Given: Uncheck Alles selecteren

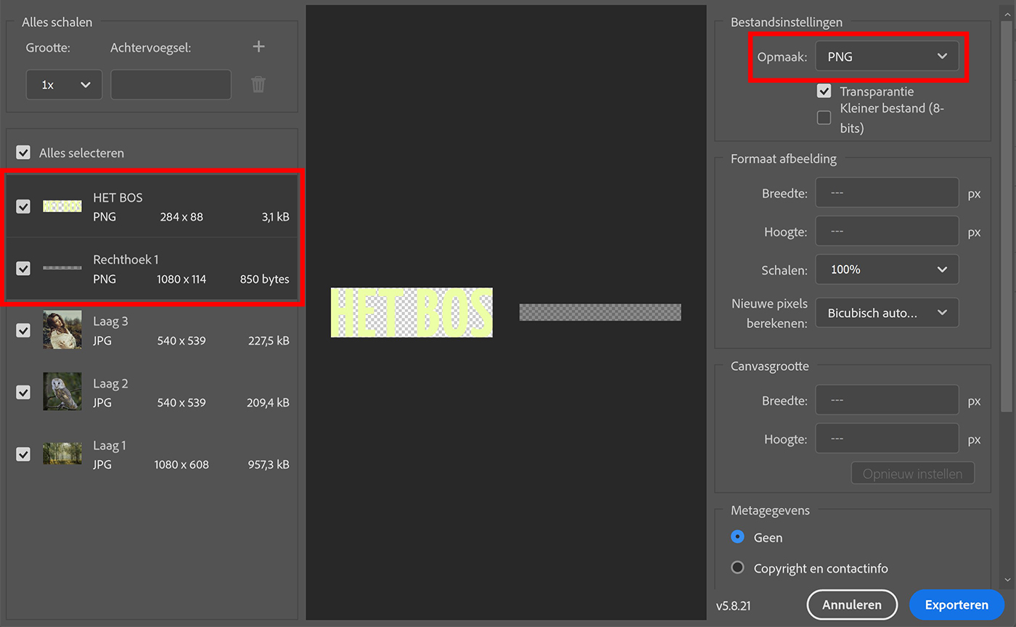Looking at the screenshot, I should point(23,152).
